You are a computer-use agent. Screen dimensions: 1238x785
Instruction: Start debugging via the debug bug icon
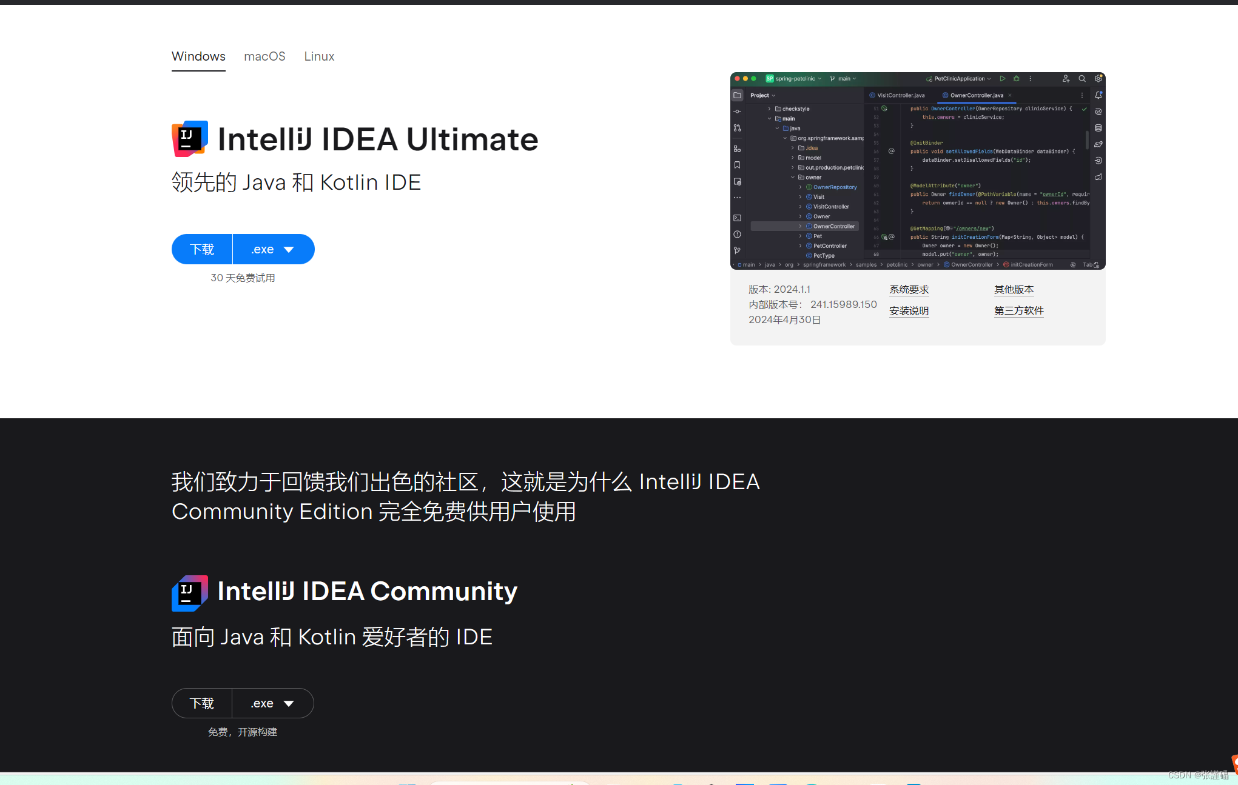[1017, 79]
